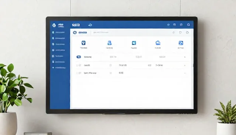Click the header icon right of the diamond
The height and width of the screenshot is (135, 236).
pyautogui.click(x=174, y=25)
